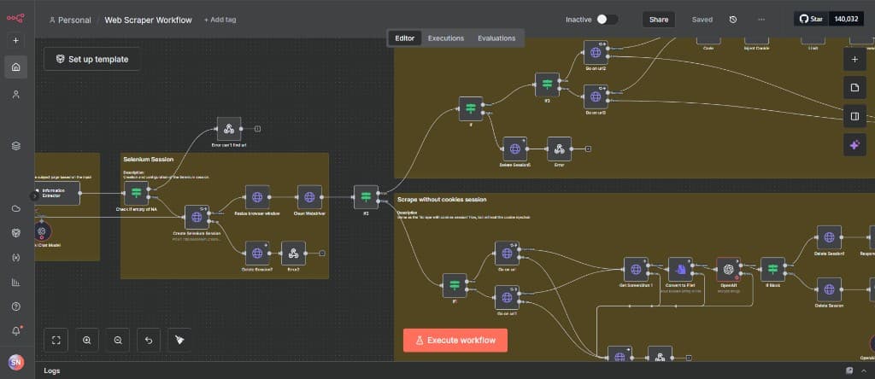Open the three-dots workflow menu
The height and width of the screenshot is (379, 875).
[761, 20]
